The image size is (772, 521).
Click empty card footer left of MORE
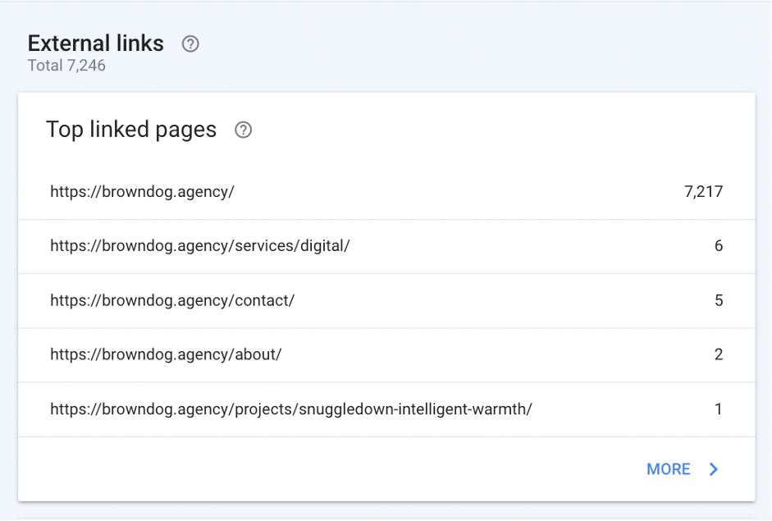pos(325,469)
